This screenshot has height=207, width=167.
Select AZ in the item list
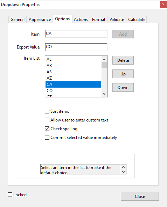click(74, 78)
